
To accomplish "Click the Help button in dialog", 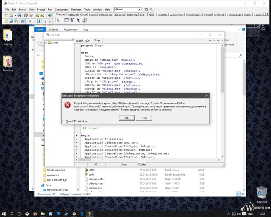I will coord(144,118).
